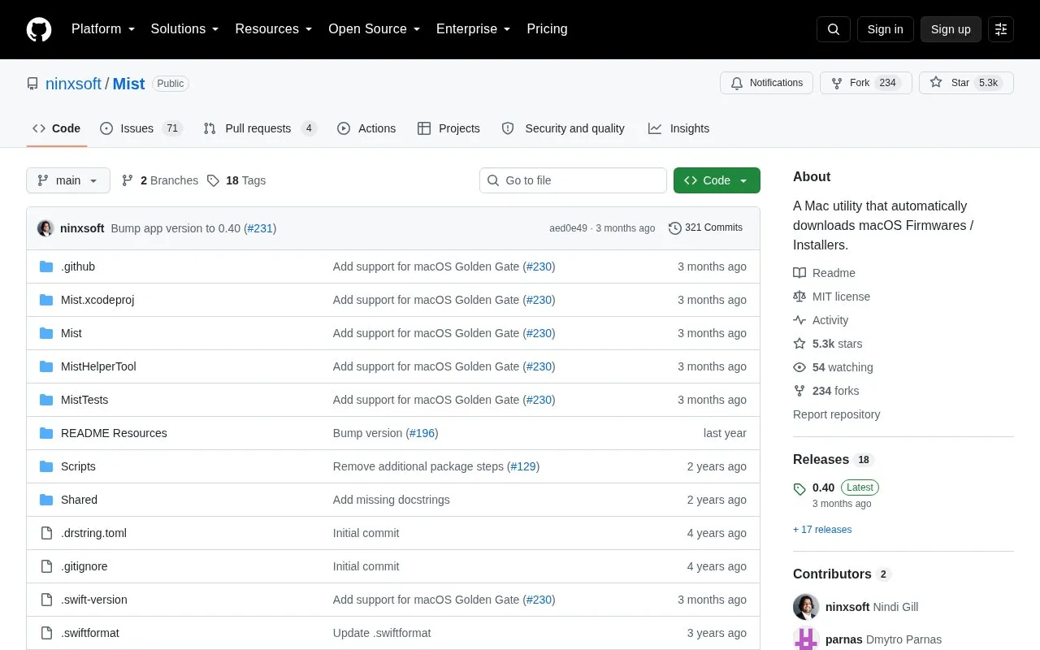
Task: Open the 321 Commits link
Action: pos(705,228)
